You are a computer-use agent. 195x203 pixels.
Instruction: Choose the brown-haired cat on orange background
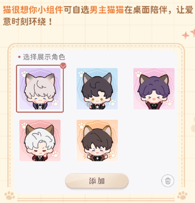[97, 140]
